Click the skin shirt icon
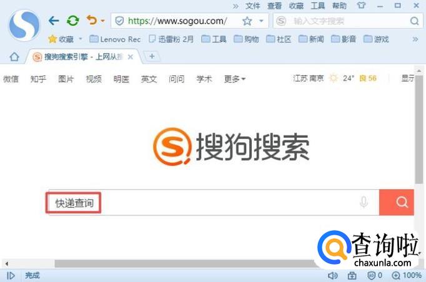The width and height of the screenshot is (426, 282). click(361, 6)
